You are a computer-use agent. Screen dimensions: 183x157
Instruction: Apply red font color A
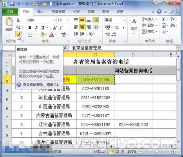click(x=52, y=35)
